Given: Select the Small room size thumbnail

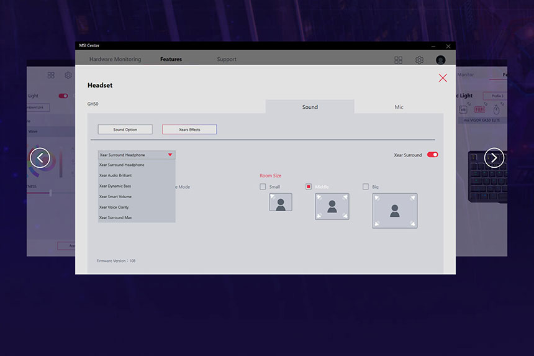Looking at the screenshot, I should coord(281,203).
